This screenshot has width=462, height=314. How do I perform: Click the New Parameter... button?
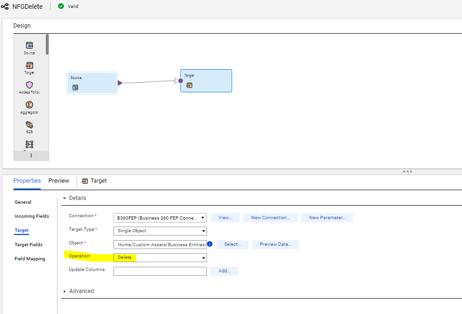[327, 218]
